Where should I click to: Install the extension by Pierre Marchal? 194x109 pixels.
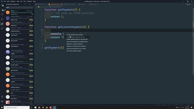tap(31, 46)
